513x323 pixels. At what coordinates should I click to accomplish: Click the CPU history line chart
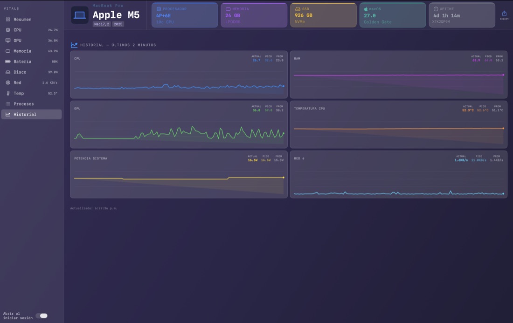[x=179, y=75]
